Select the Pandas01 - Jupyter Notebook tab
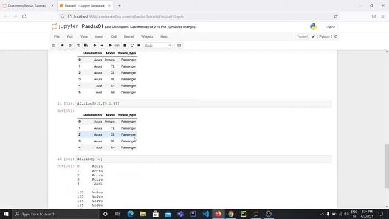The width and height of the screenshot is (389, 219). click(x=84, y=5)
